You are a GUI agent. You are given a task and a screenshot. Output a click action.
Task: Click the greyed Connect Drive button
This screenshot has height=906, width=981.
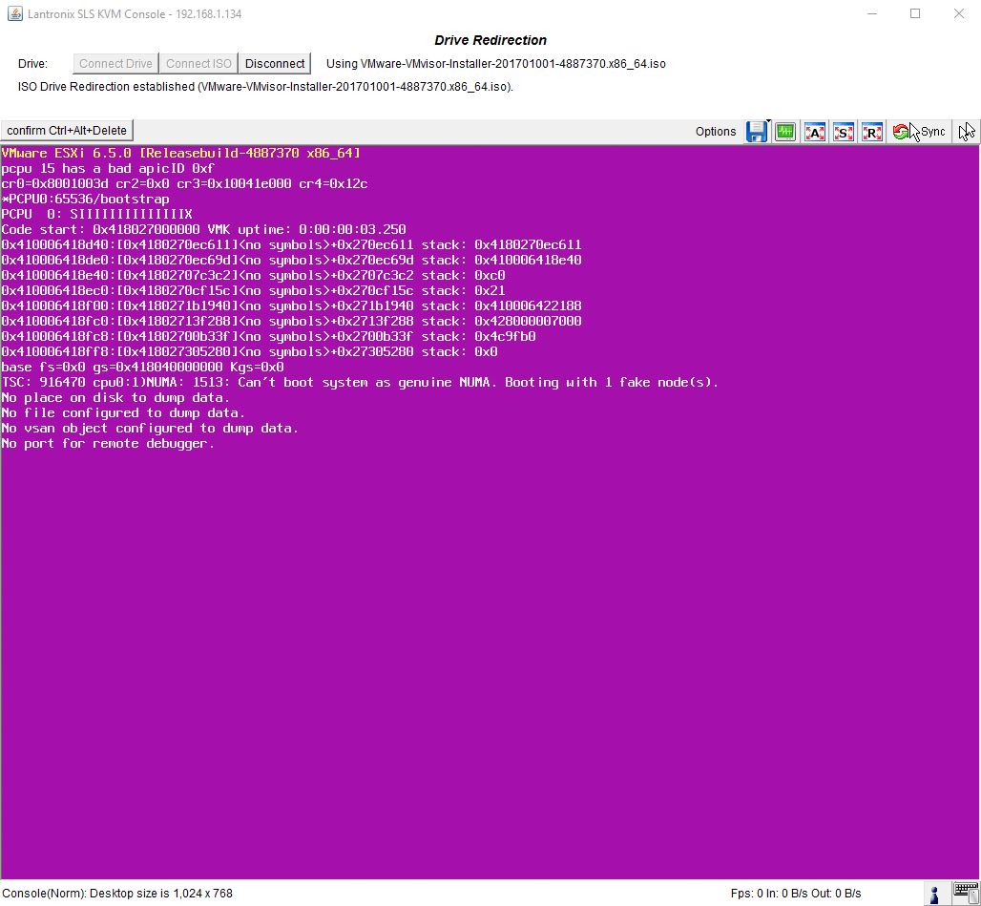[x=115, y=63]
